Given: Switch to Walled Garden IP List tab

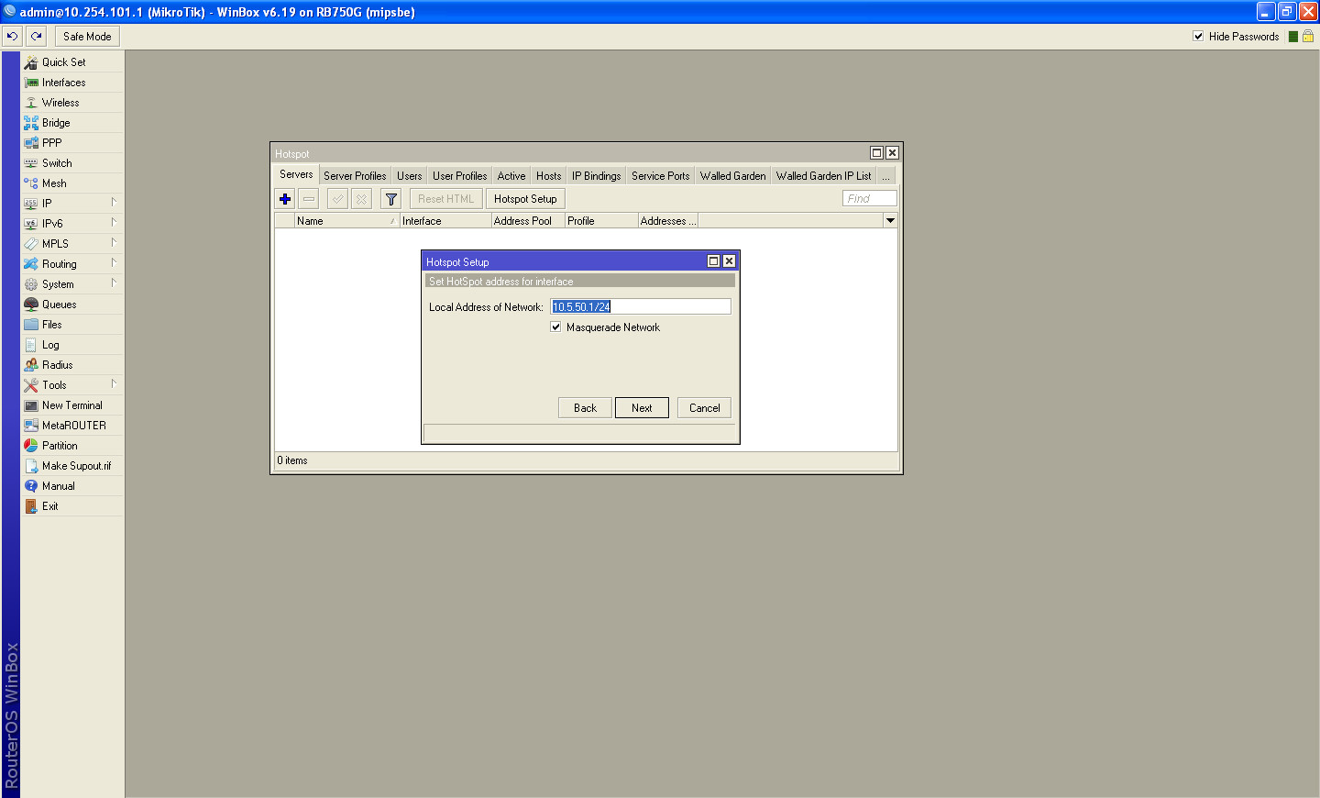Looking at the screenshot, I should pos(823,176).
